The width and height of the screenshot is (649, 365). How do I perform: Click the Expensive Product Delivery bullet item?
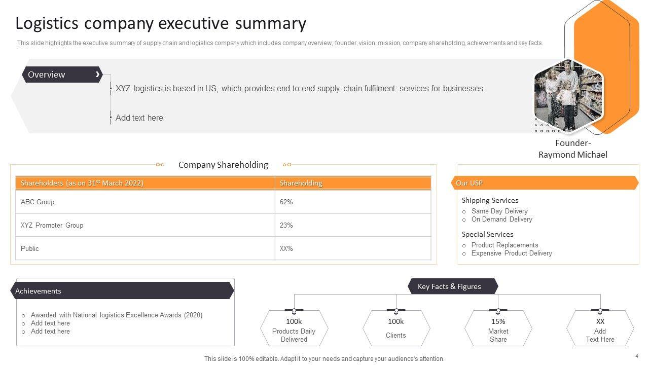[x=512, y=253]
